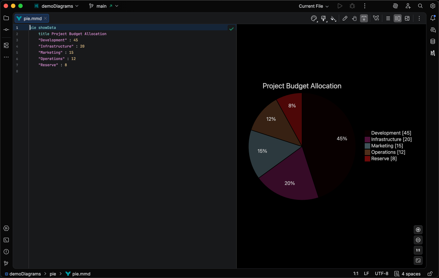Switch preview to image-only view mode

click(407, 18)
